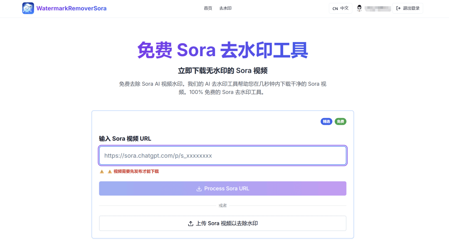The image size is (449, 240).
Task: Click the green 免费 badge on the card
Action: point(340,121)
